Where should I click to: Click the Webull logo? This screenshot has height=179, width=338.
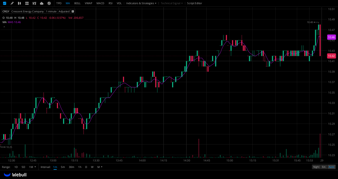point(15,175)
